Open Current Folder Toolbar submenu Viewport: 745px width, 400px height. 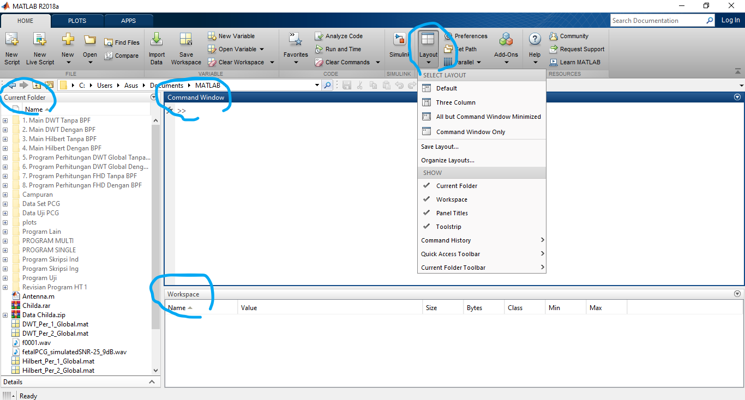tap(482, 268)
